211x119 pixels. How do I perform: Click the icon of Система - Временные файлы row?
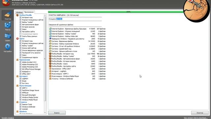[x=50, y=41]
